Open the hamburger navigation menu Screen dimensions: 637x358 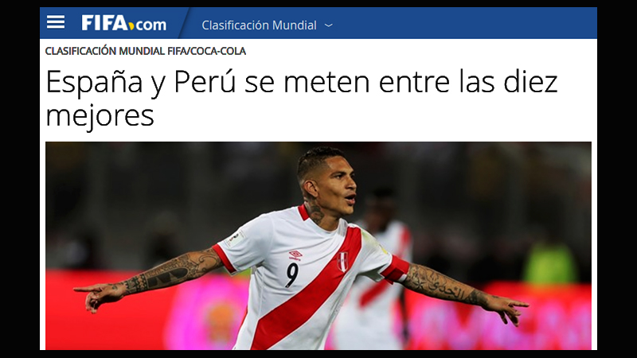[55, 22]
